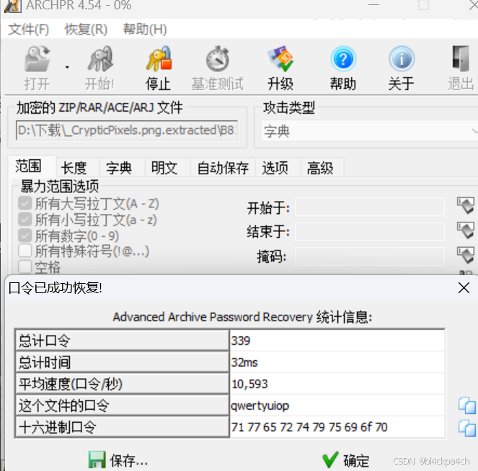
Task: Toggle 所有小写拉丁文(a - z) checkbox
Action: 25,219
